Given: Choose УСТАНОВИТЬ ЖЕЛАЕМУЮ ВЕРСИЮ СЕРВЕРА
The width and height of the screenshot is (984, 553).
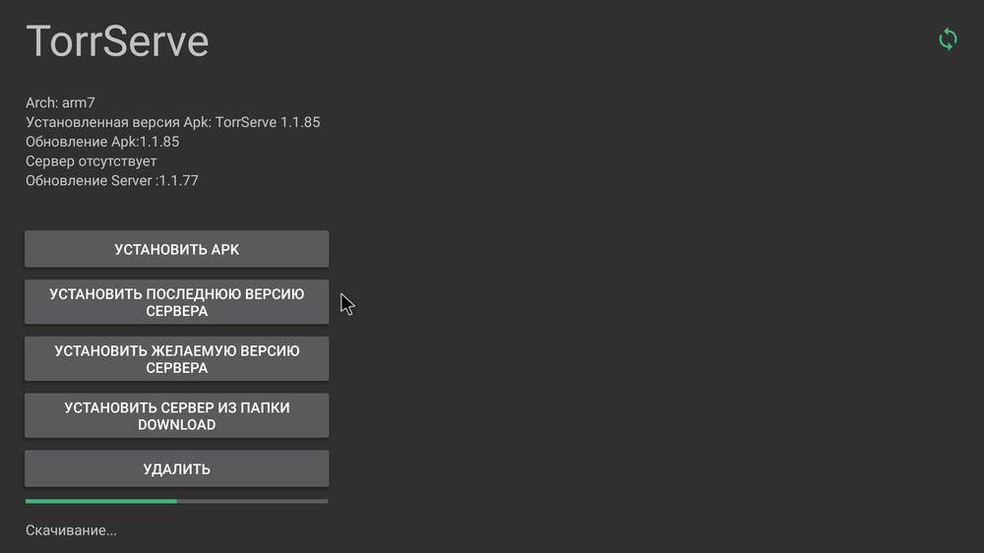Looking at the screenshot, I should tap(176, 359).
